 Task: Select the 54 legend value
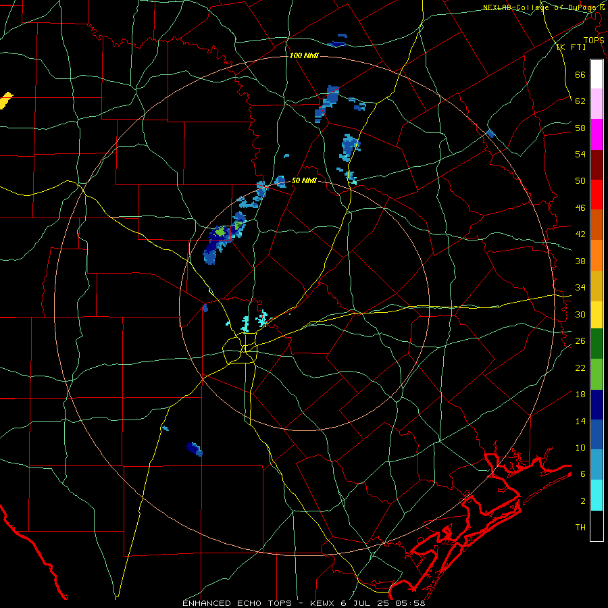pyautogui.click(x=580, y=154)
